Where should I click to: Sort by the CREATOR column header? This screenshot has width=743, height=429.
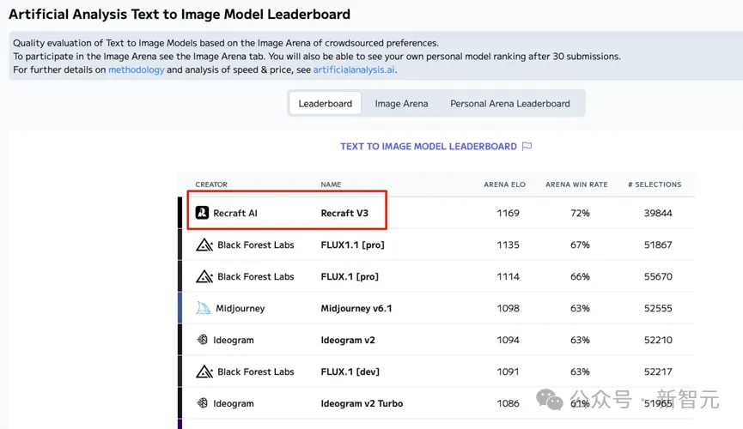point(211,184)
